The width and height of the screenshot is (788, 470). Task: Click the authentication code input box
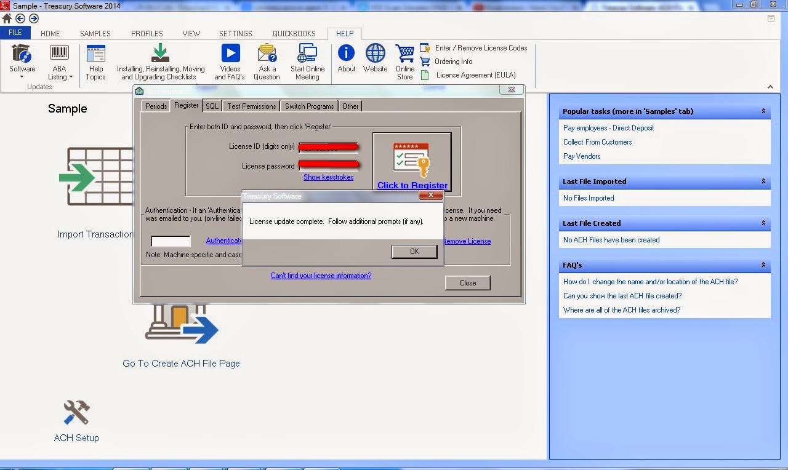tap(171, 241)
